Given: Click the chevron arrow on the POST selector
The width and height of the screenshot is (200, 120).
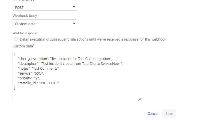Looking at the screenshot, I should click(74, 7).
